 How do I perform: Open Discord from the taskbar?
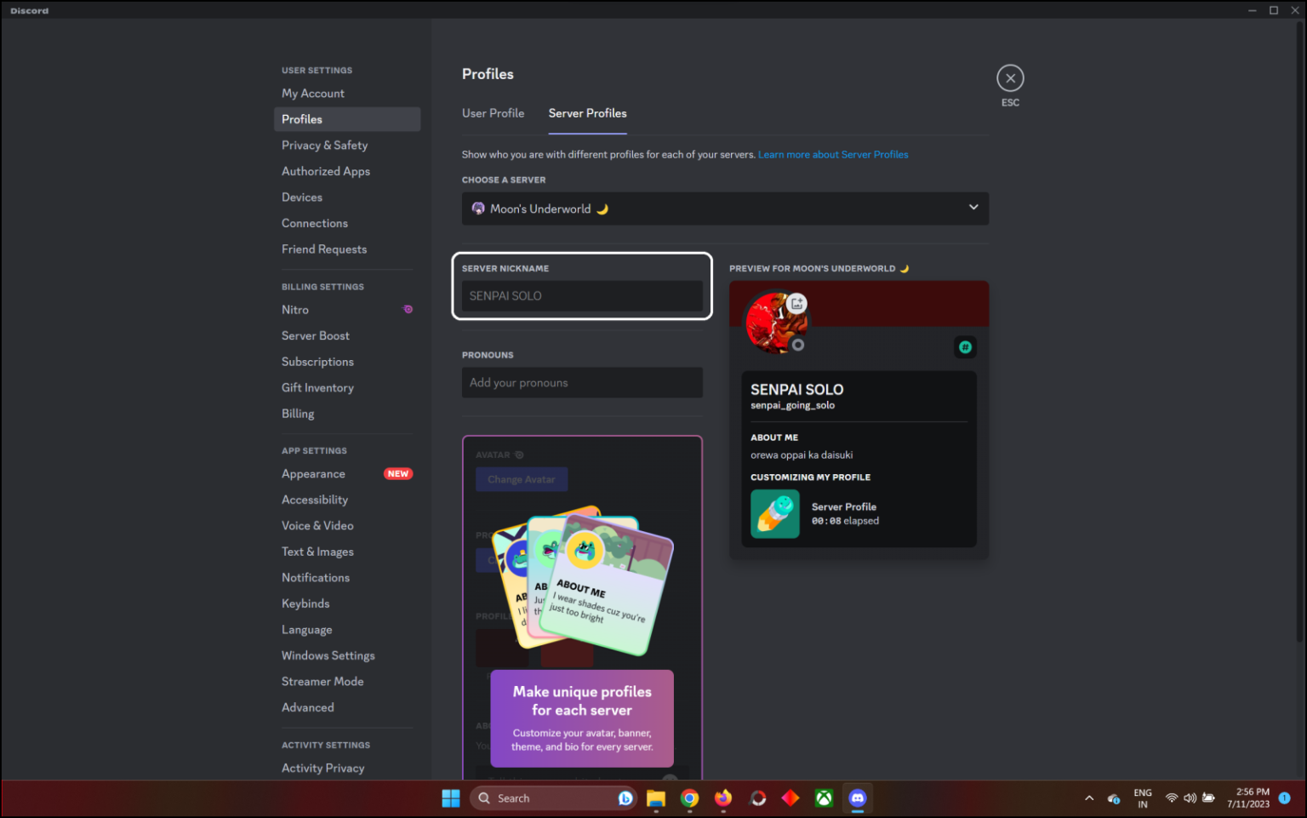[857, 798]
